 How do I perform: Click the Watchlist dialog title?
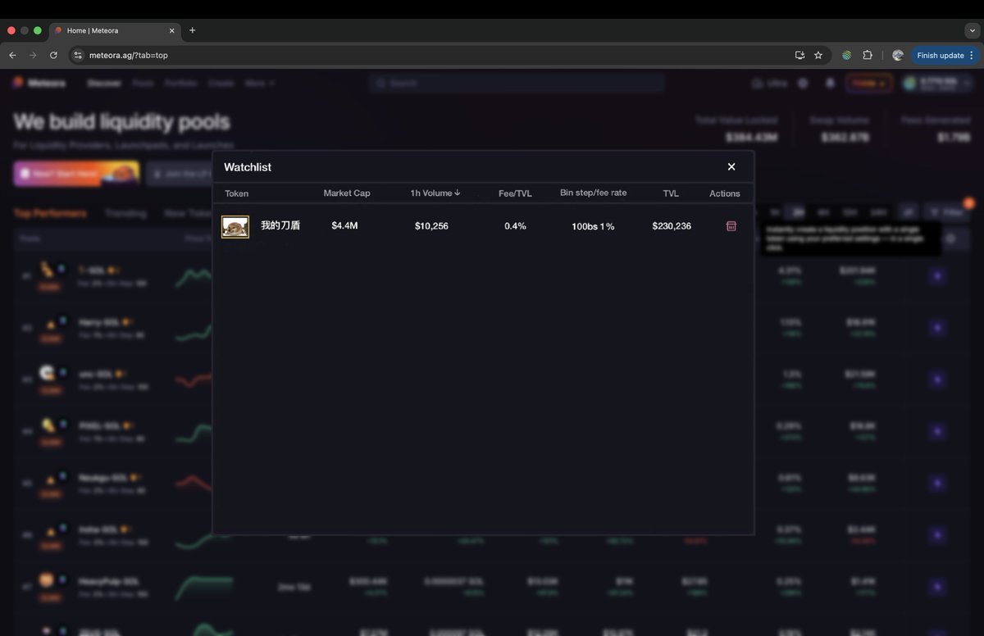coord(248,167)
